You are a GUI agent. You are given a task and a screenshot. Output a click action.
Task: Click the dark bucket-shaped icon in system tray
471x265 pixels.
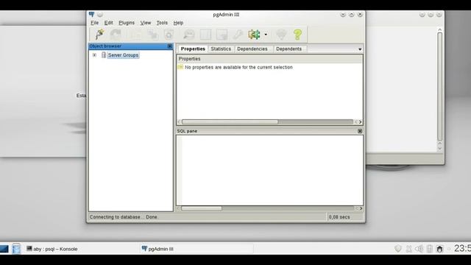pyautogui.click(x=440, y=249)
